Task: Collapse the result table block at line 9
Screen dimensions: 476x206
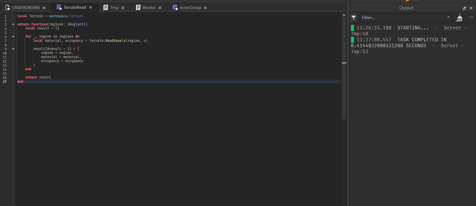Action: pyautogui.click(x=13, y=49)
